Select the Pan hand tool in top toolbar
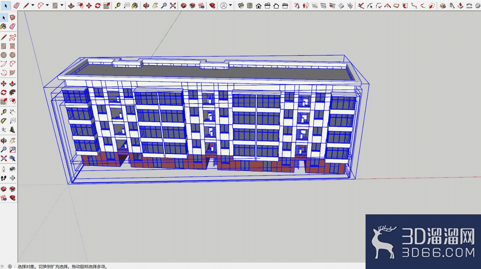Screen dimensions: 481x269 (155, 5)
